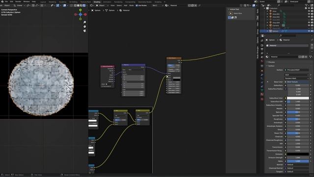Toggle the Use Nodes checkbox
Image resolution: width=314 pixels, height=177 pixels.
[137, 5]
